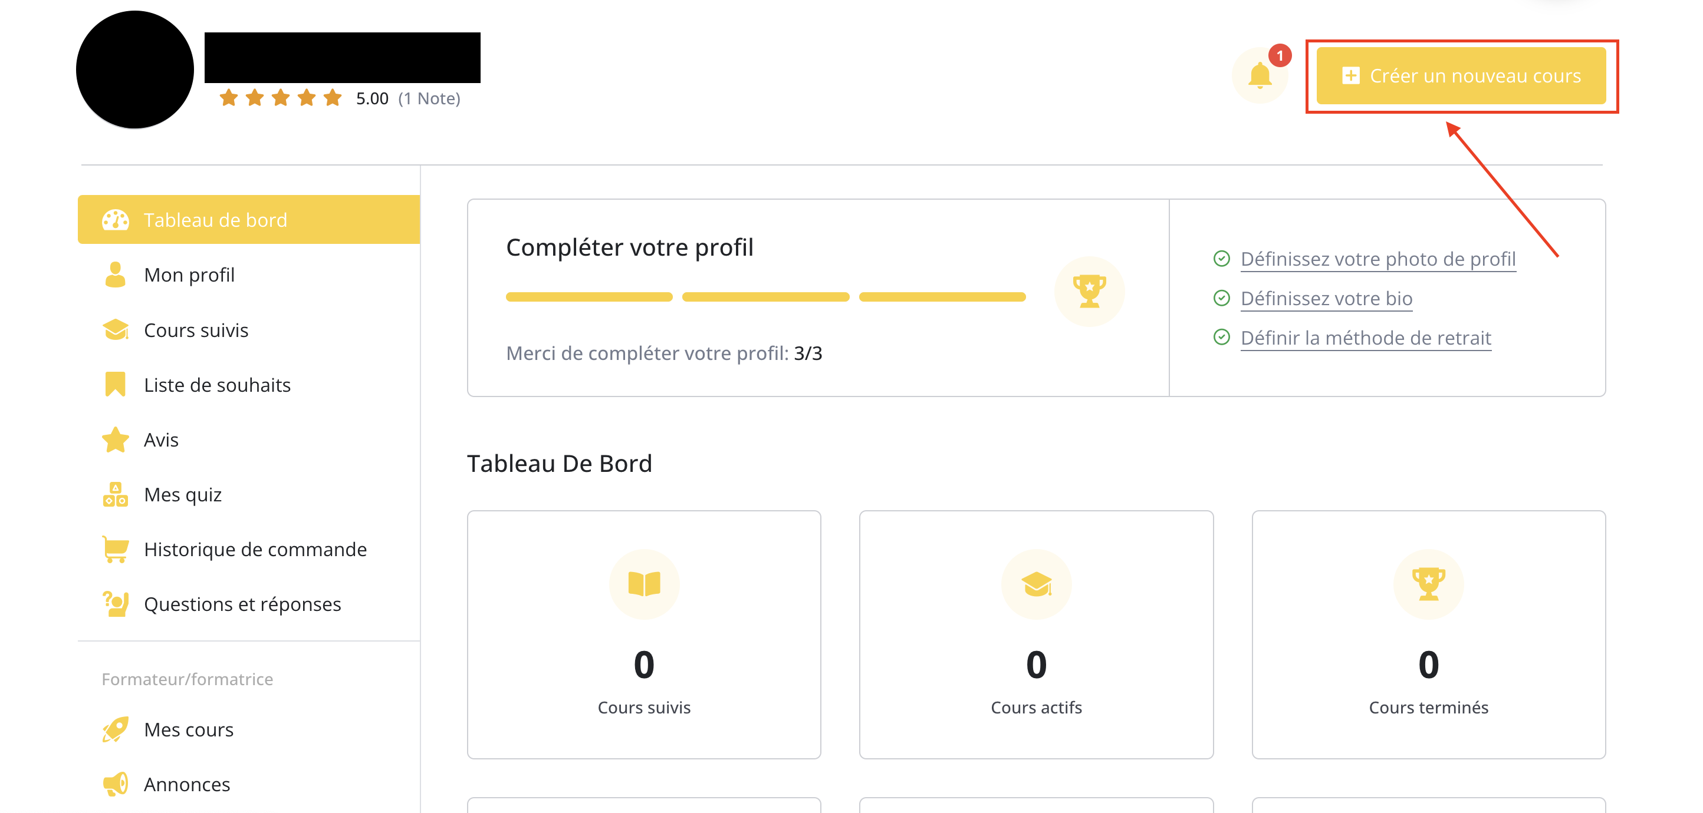This screenshot has height=813, width=1703.
Task: Click the profile completion progress bar
Action: (x=765, y=297)
